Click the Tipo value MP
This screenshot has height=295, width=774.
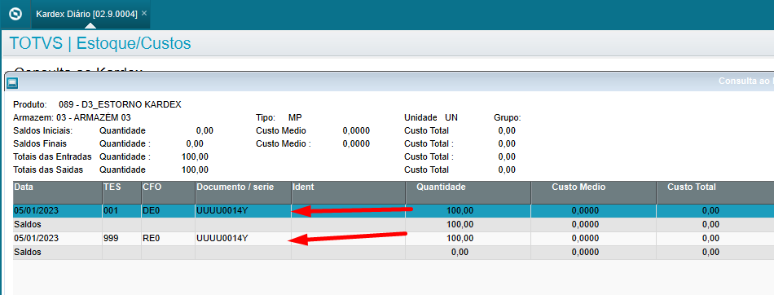pos(295,117)
